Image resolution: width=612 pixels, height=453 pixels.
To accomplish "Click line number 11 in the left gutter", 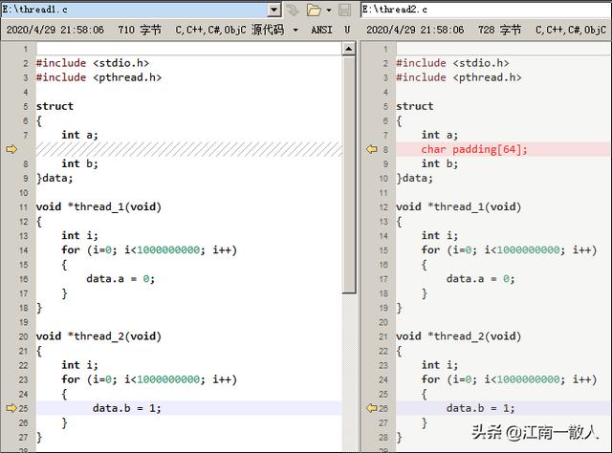I will pyautogui.click(x=25, y=206).
